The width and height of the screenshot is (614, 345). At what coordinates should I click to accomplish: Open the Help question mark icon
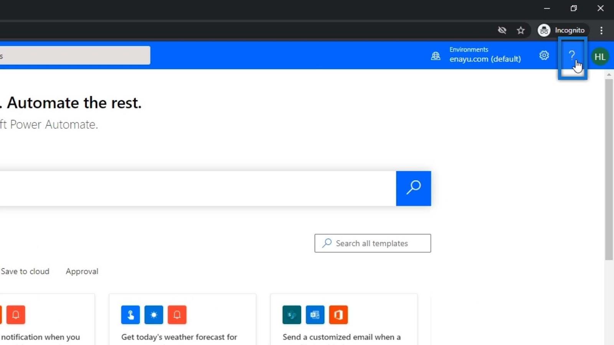coord(572,56)
